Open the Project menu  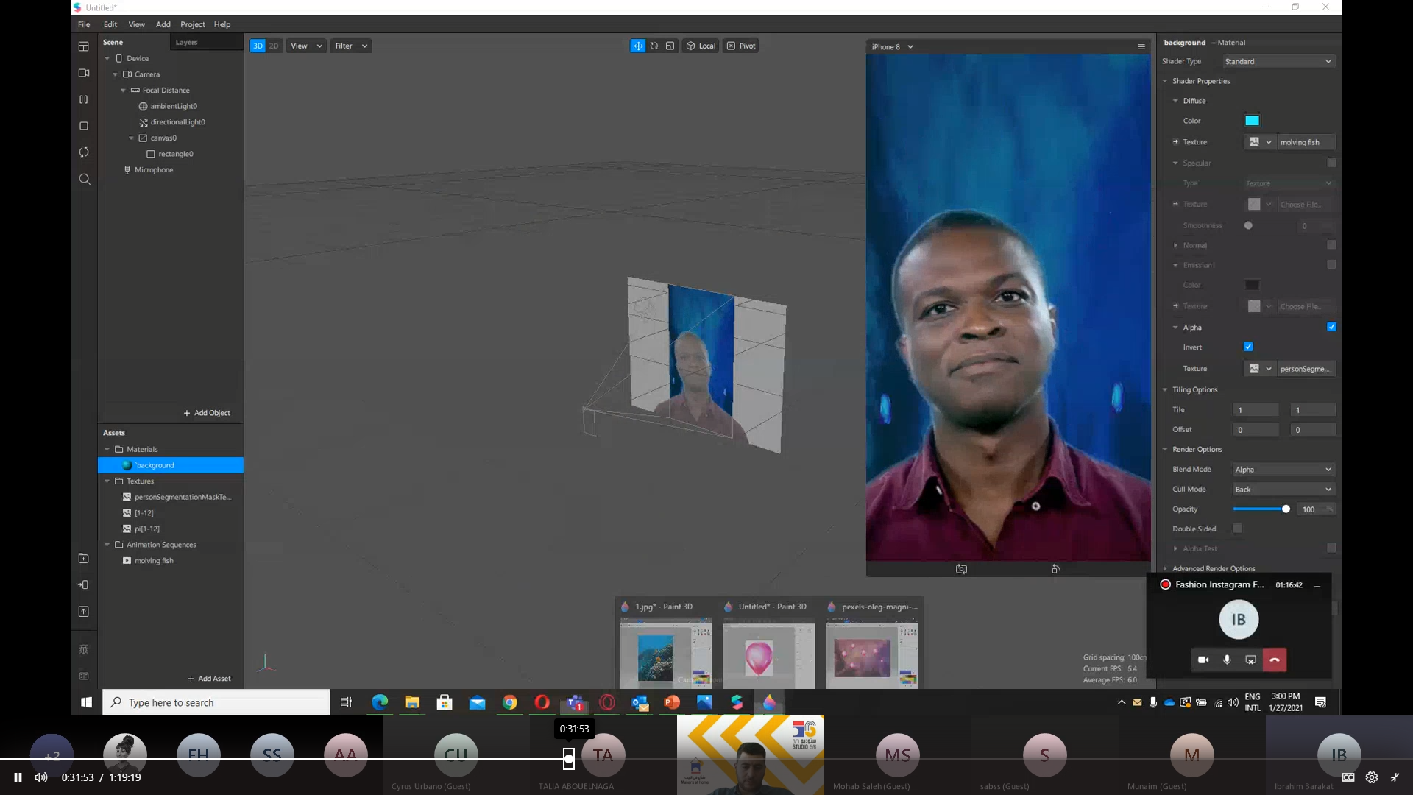(x=193, y=24)
